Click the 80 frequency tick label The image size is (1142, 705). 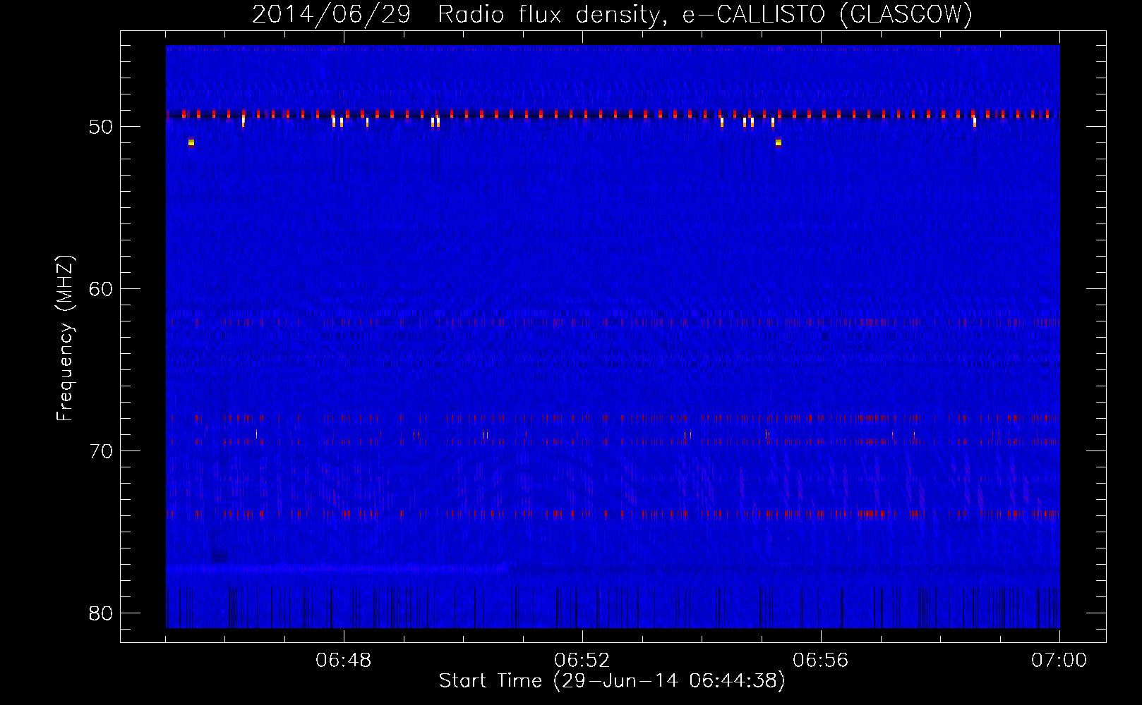(101, 613)
